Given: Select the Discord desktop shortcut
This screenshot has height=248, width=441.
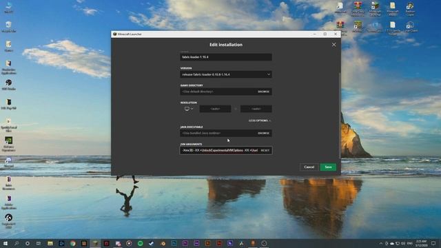Looking at the screenshot, I should (8, 163).
